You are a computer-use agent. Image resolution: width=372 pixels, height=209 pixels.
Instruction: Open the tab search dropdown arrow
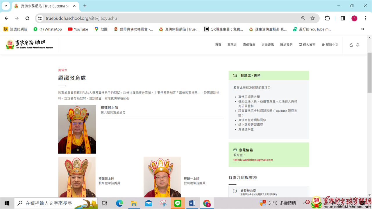point(6,6)
